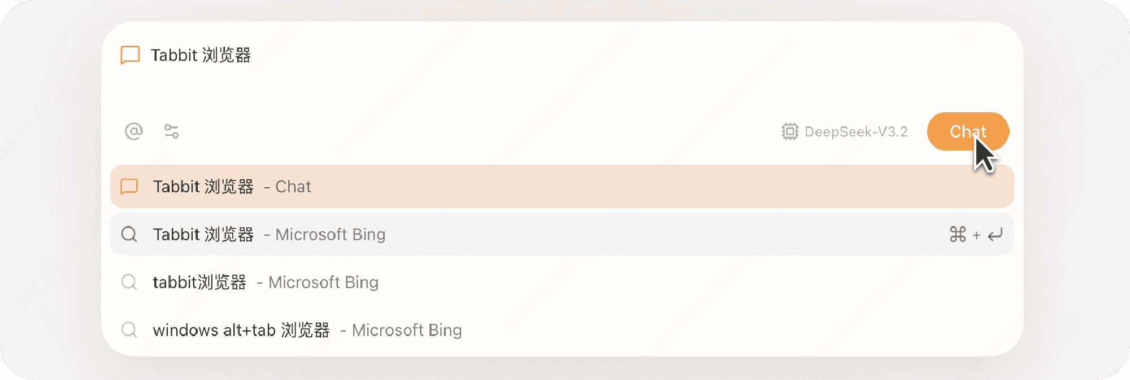Click the "- Chat" label in highlighted row
Image resolution: width=1130 pixels, height=380 pixels.
coord(288,187)
